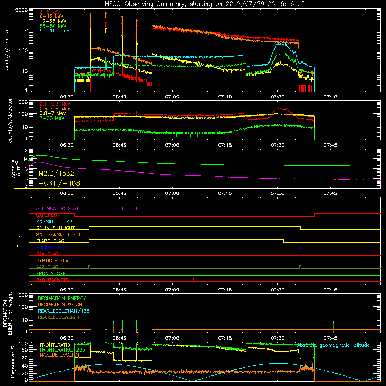Click the ATTENUATOR_STATE flag label

pyautogui.click(x=58, y=208)
